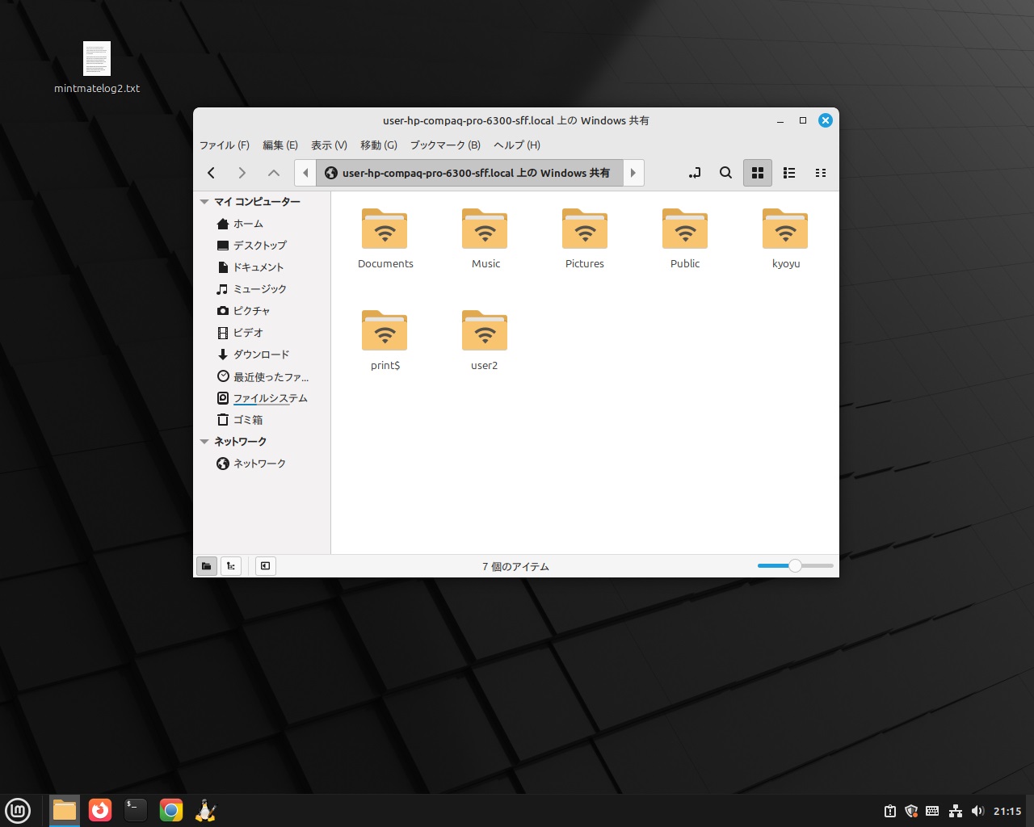Viewport: 1034px width, 827px height.
Task: Adjust the icon zoom slider
Action: pyautogui.click(x=795, y=566)
